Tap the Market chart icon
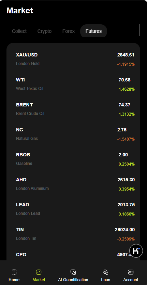 [39, 272]
